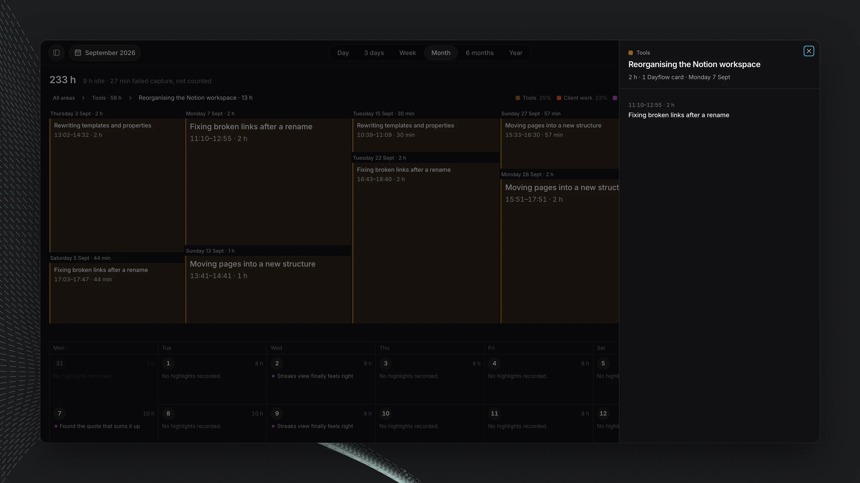Open the September 2026 date picker
860x483 pixels.
(x=105, y=53)
